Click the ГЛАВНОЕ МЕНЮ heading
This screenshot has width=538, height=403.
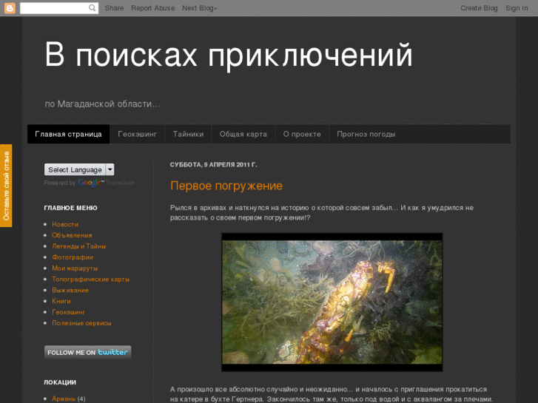[71, 208]
